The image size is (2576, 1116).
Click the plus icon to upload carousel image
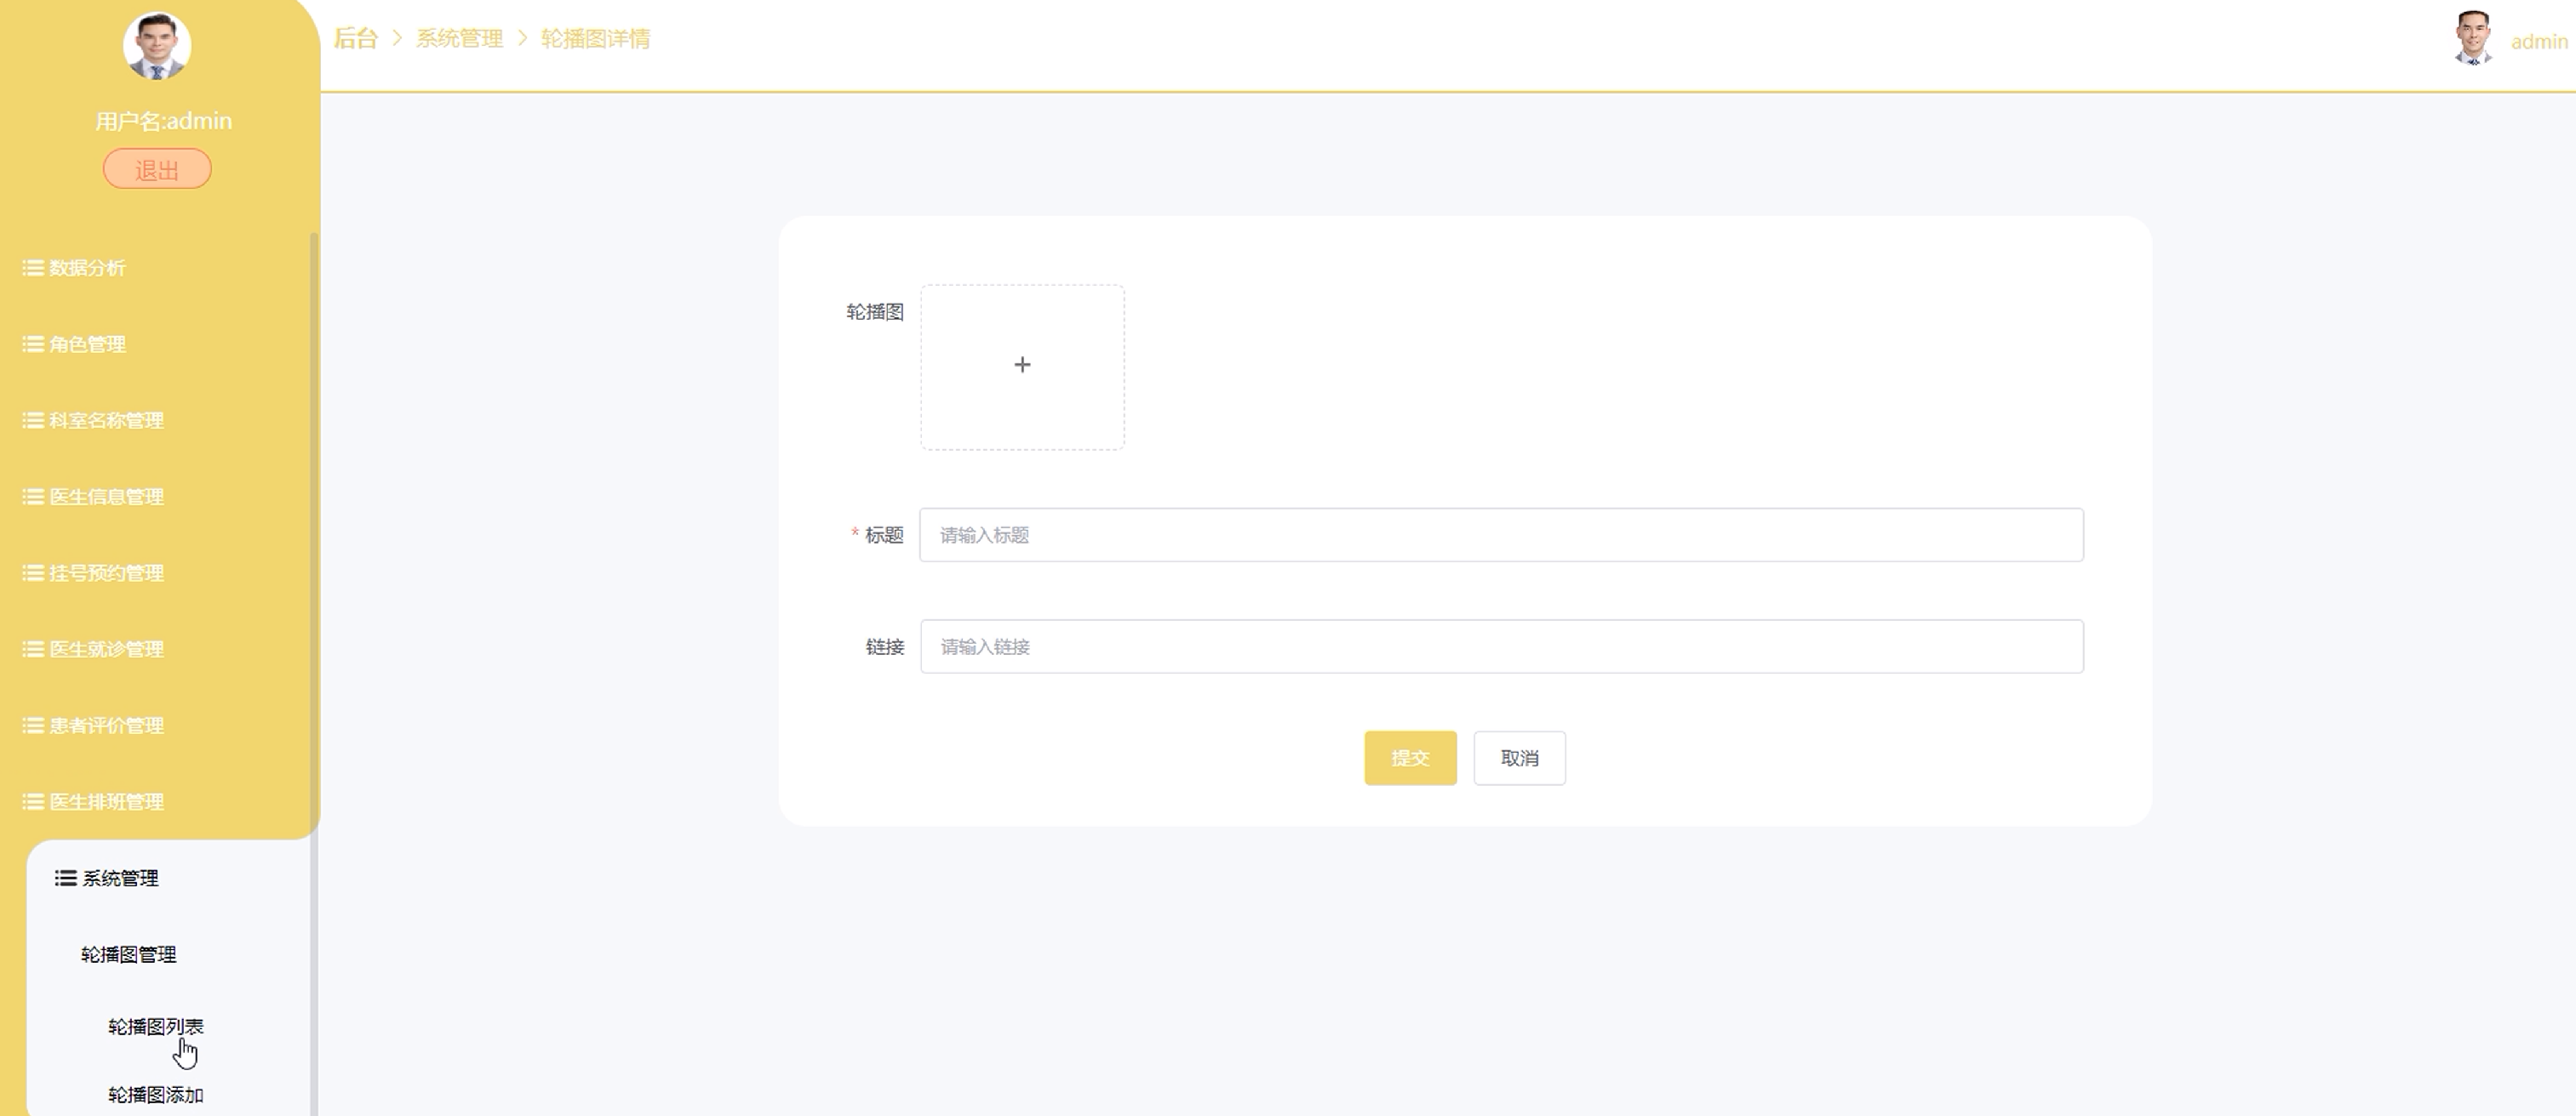[x=1022, y=366]
